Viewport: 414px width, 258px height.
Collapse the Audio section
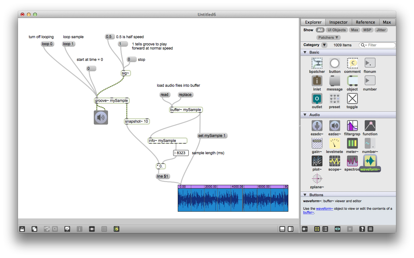click(305, 115)
